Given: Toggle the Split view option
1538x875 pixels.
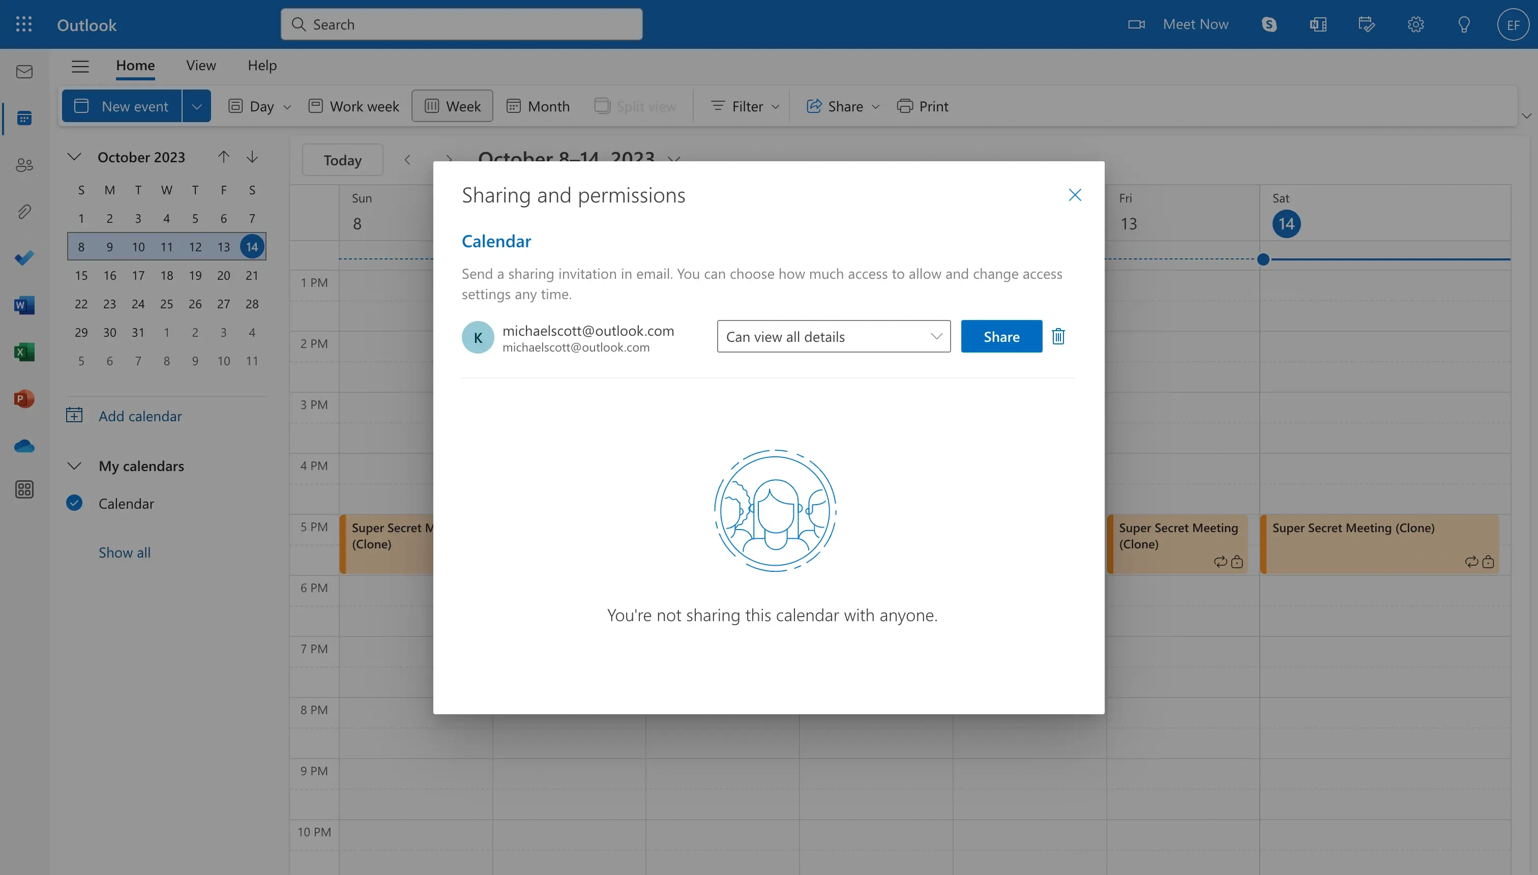Looking at the screenshot, I should [x=635, y=105].
